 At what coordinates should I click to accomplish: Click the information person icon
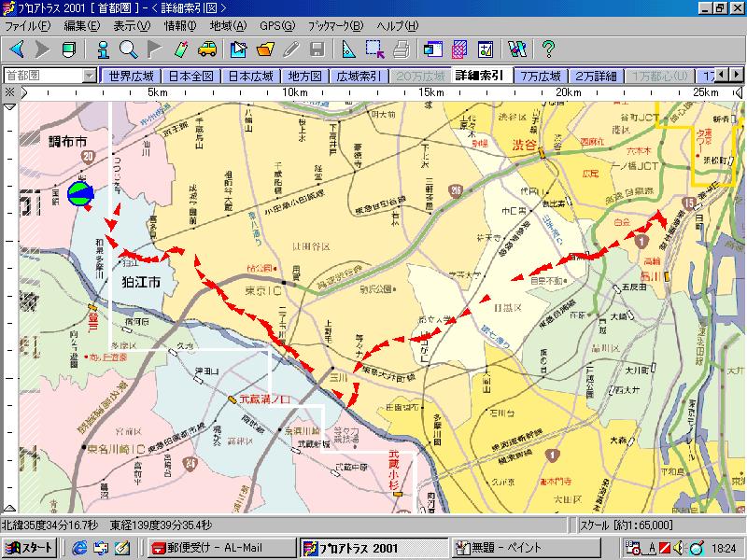pyautogui.click(x=101, y=49)
